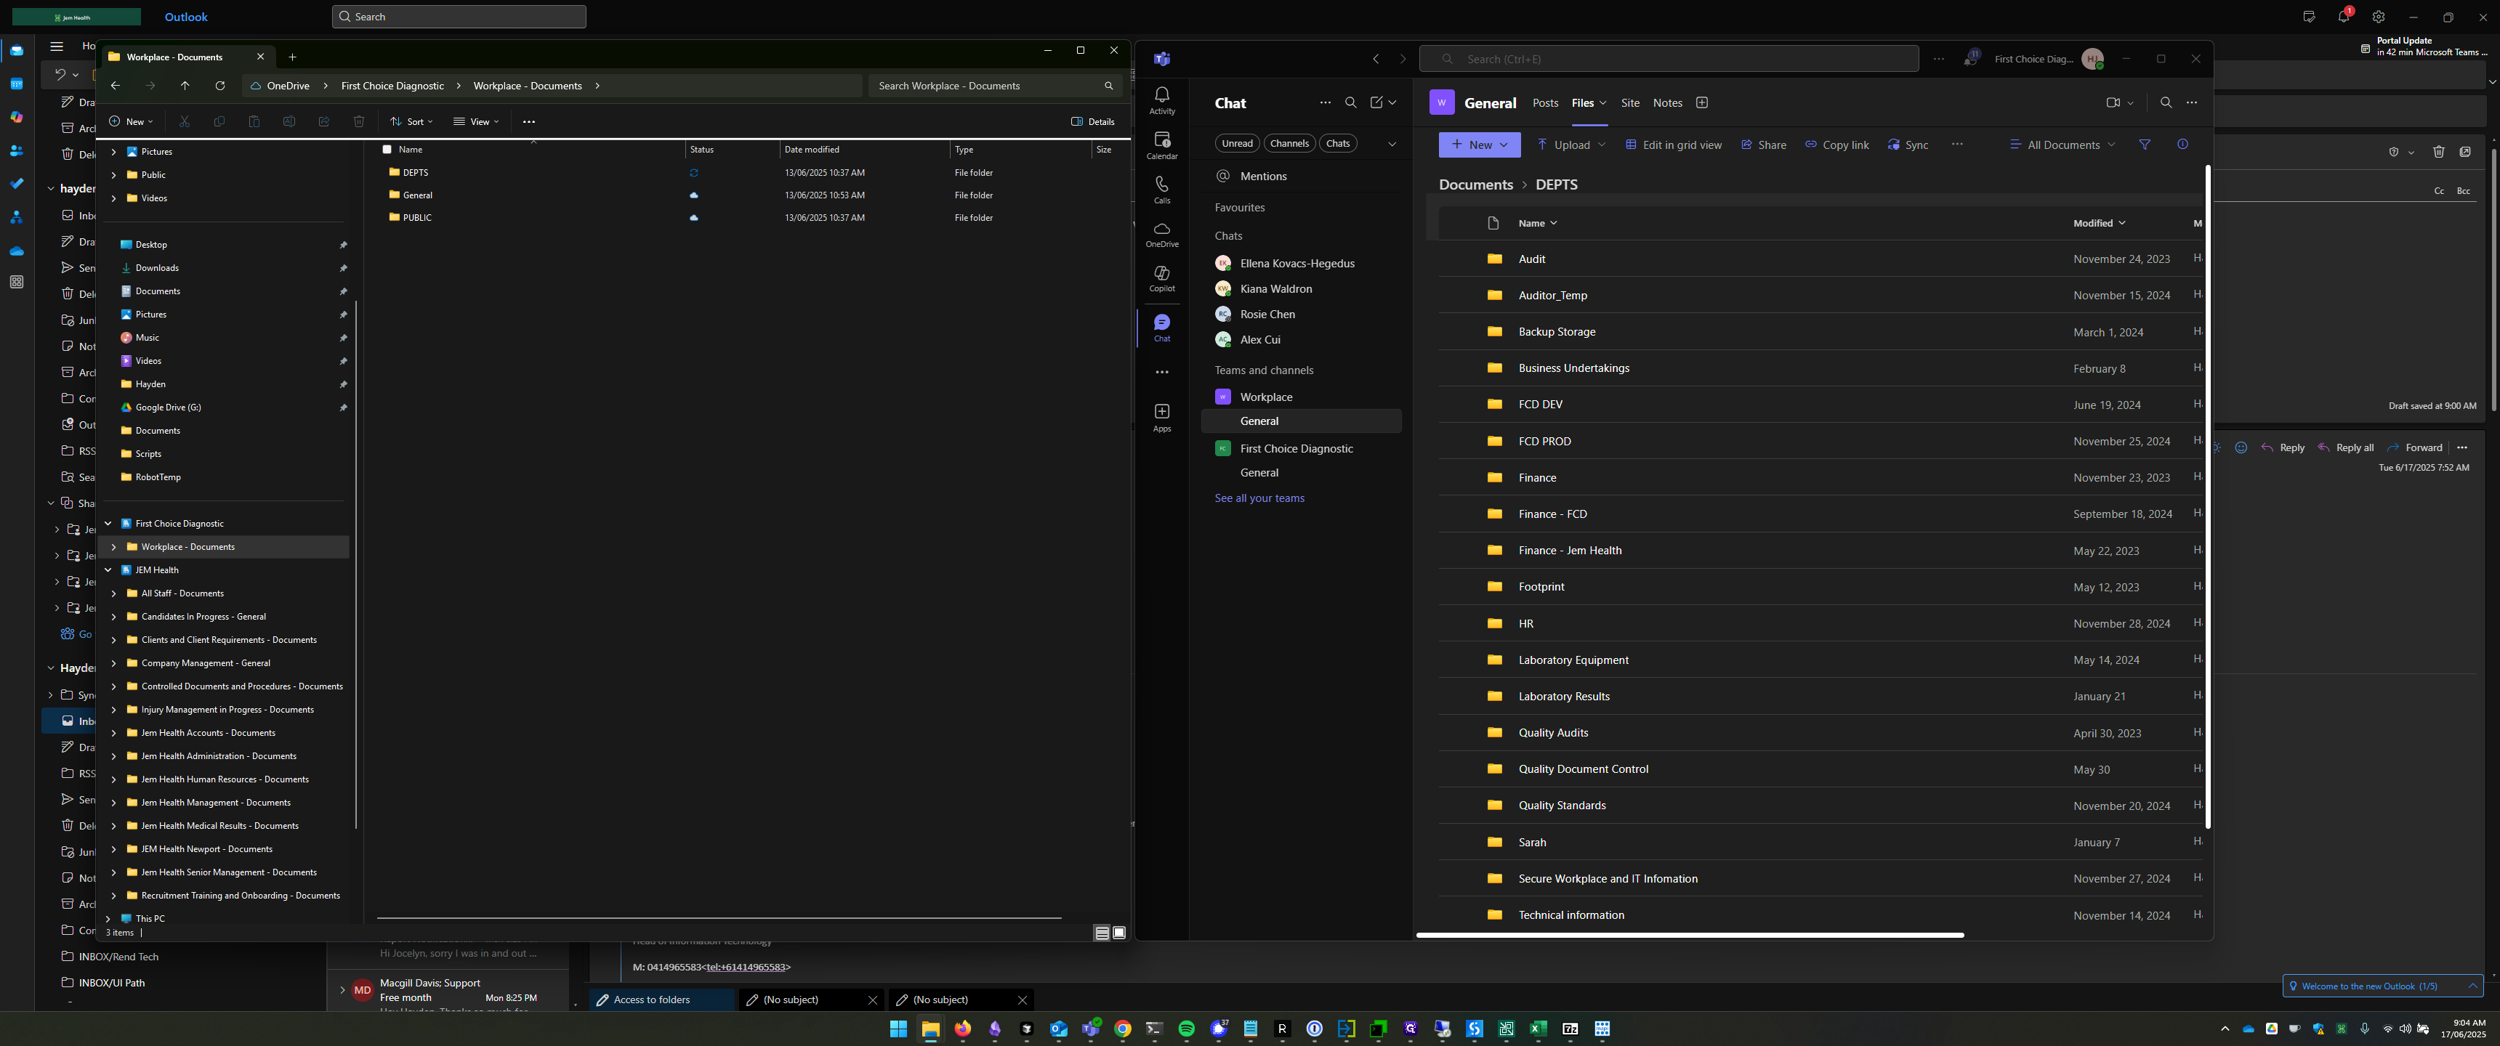Screen dimensions: 2500x1046
Task: Open Access to folders draft tab in Outlook
Action: click(662, 1000)
